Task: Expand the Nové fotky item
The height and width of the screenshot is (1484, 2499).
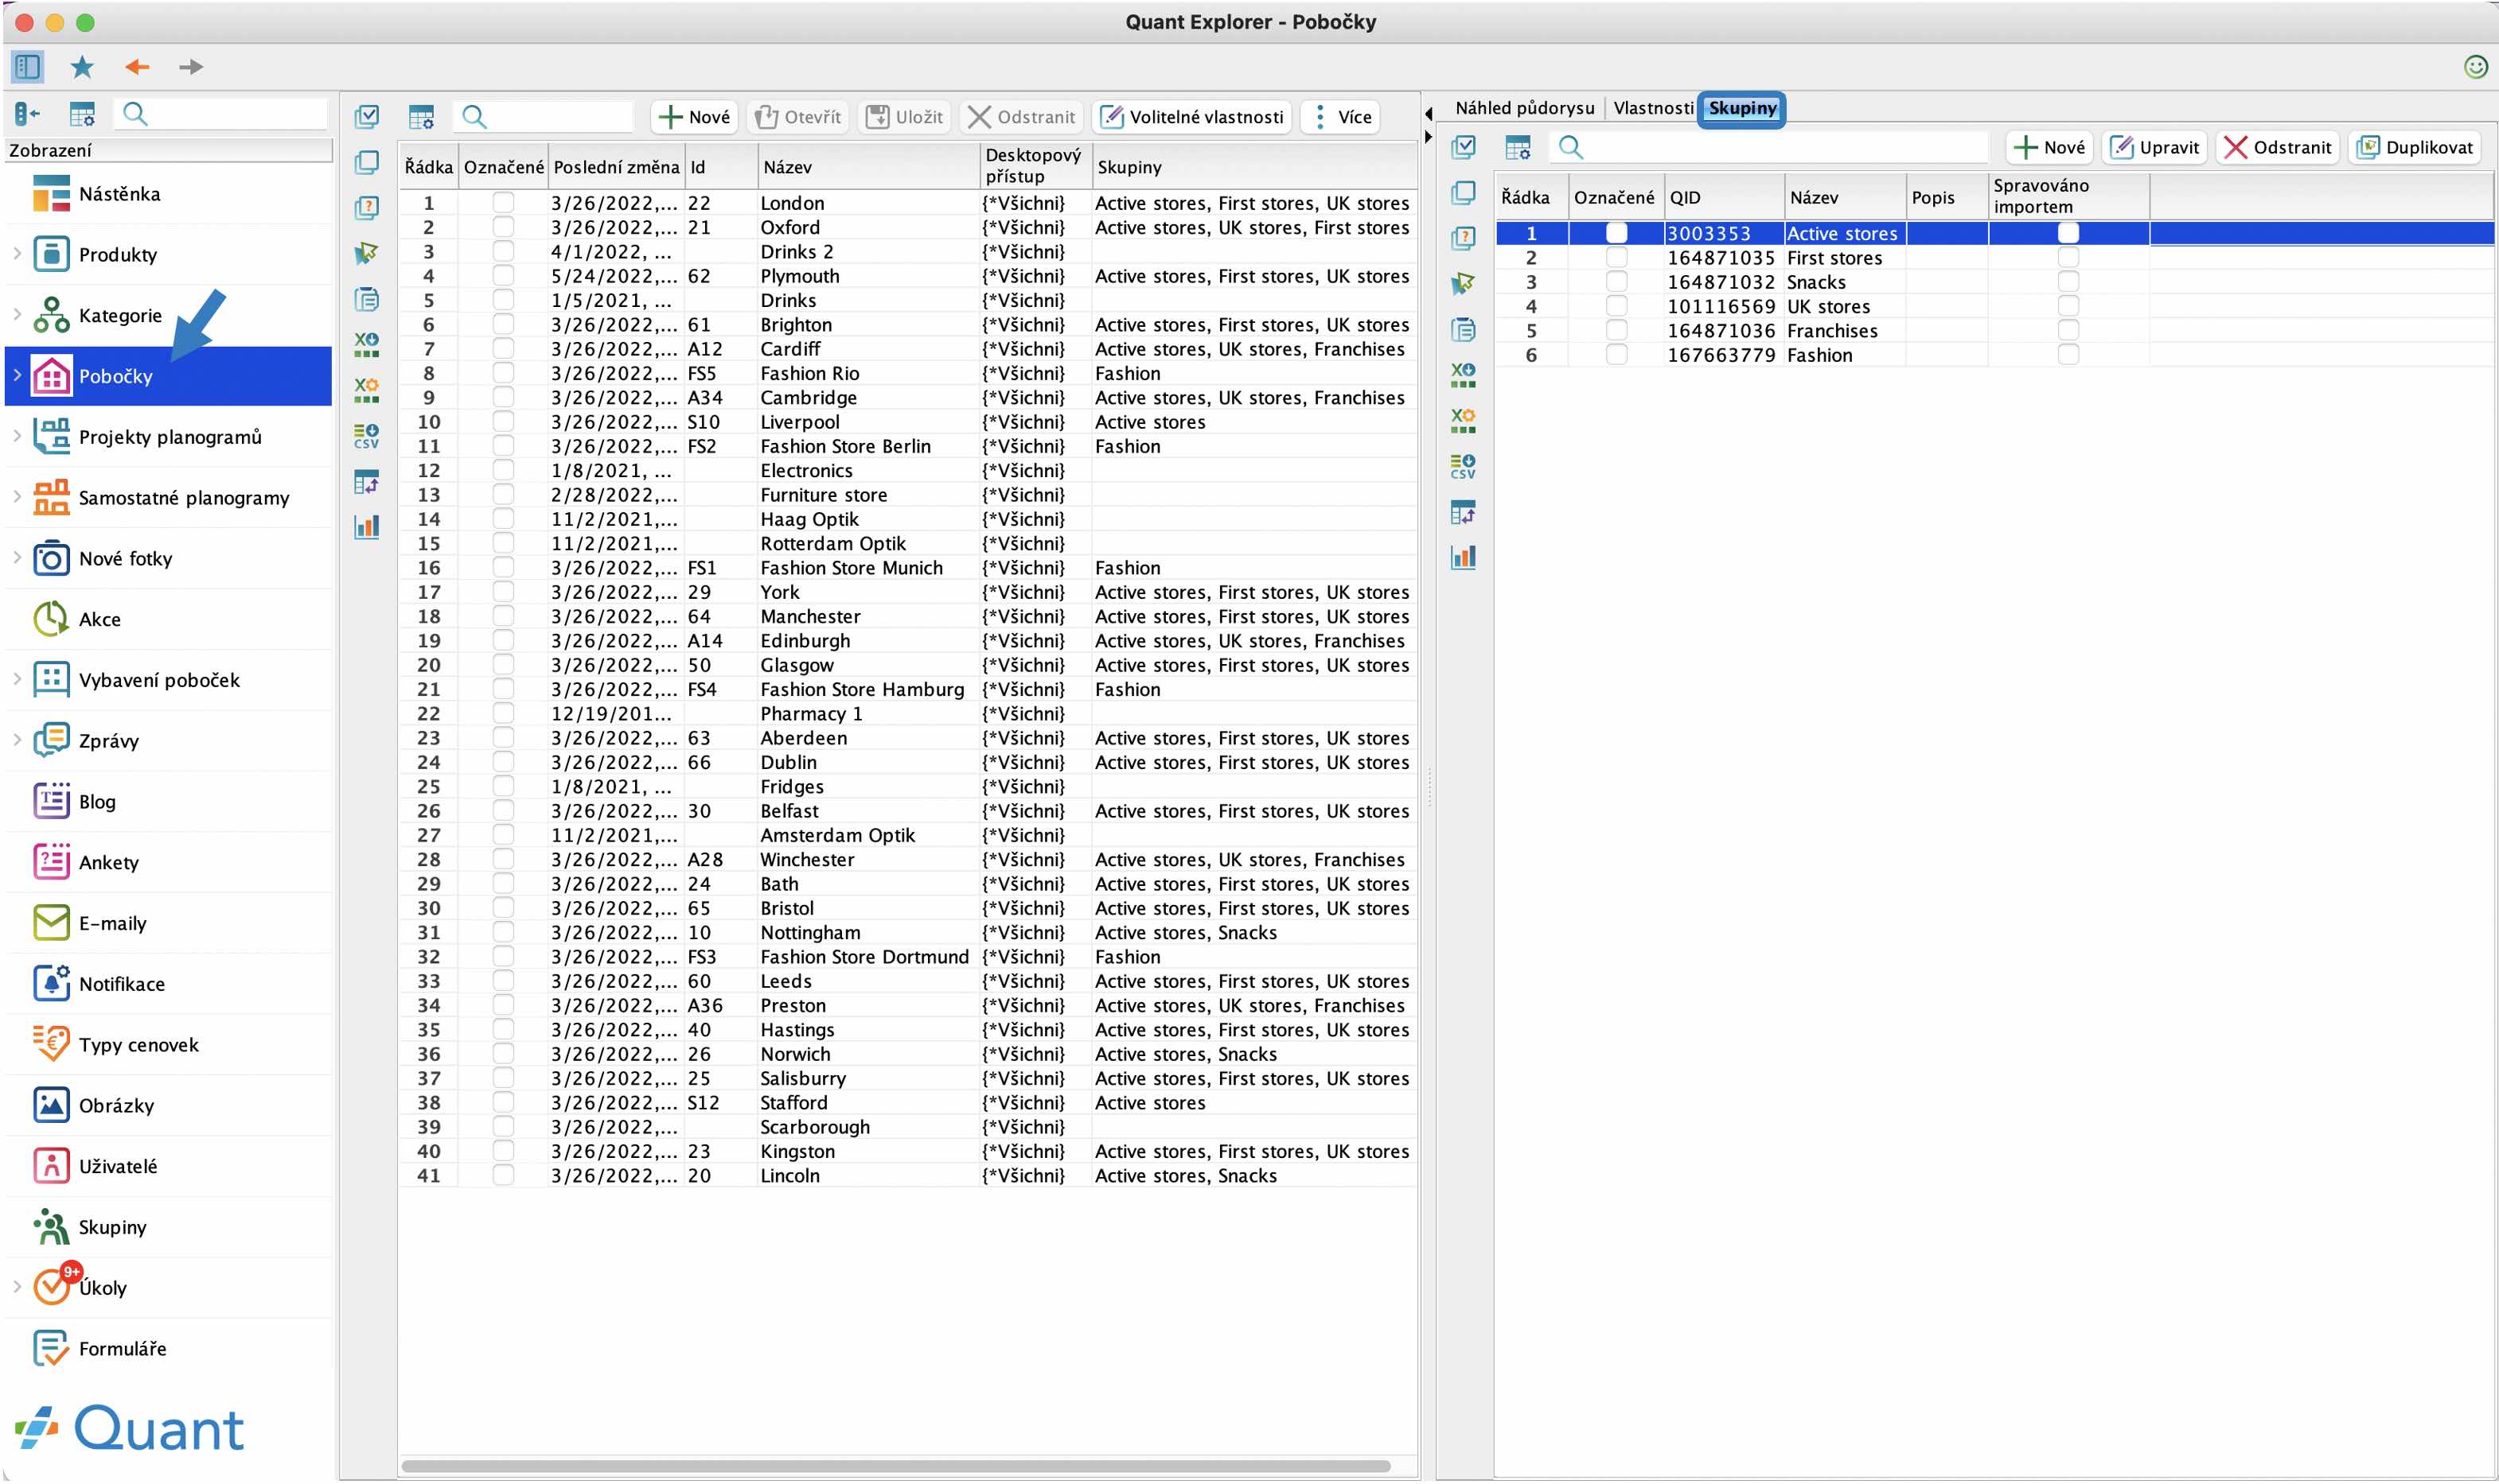Action: tap(17, 558)
